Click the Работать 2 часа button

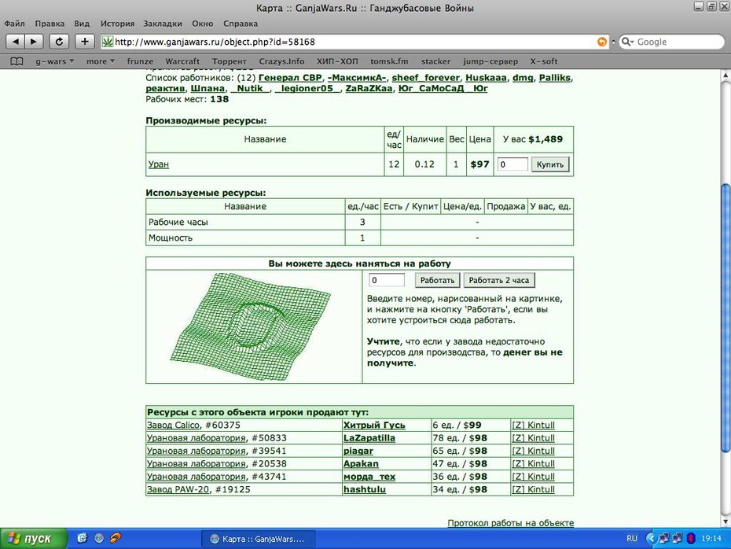coord(499,280)
